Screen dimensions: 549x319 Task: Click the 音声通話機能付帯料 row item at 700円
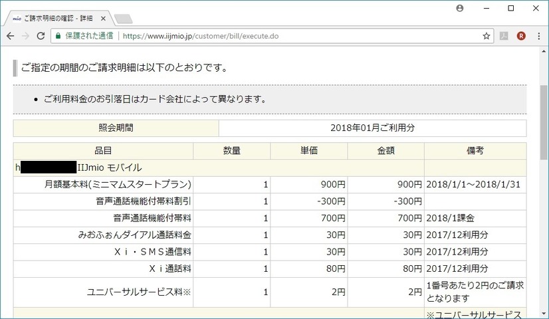pos(152,218)
